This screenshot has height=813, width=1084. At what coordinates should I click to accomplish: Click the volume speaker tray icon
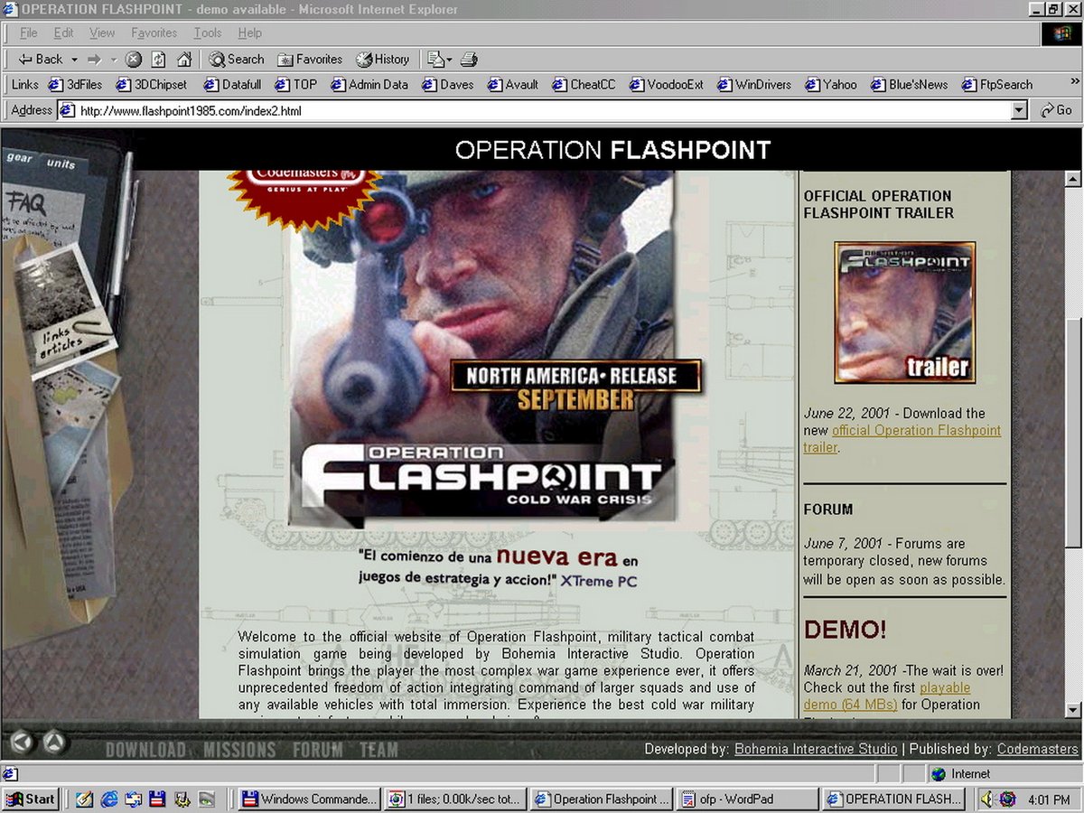[987, 799]
